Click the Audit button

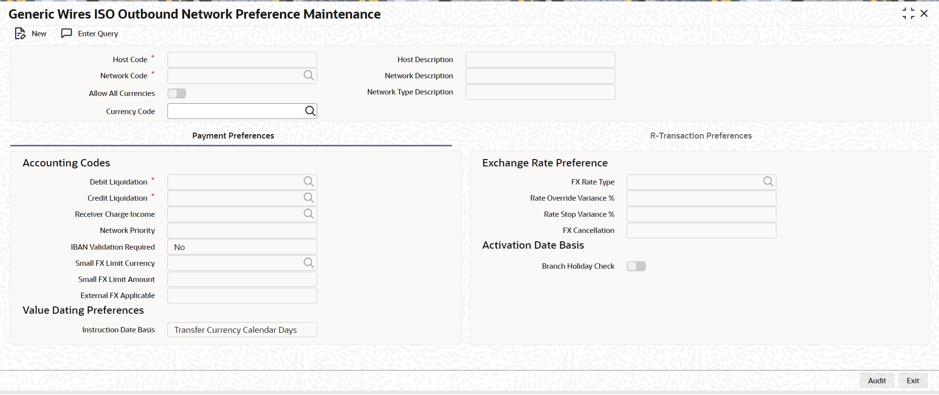[x=877, y=381]
